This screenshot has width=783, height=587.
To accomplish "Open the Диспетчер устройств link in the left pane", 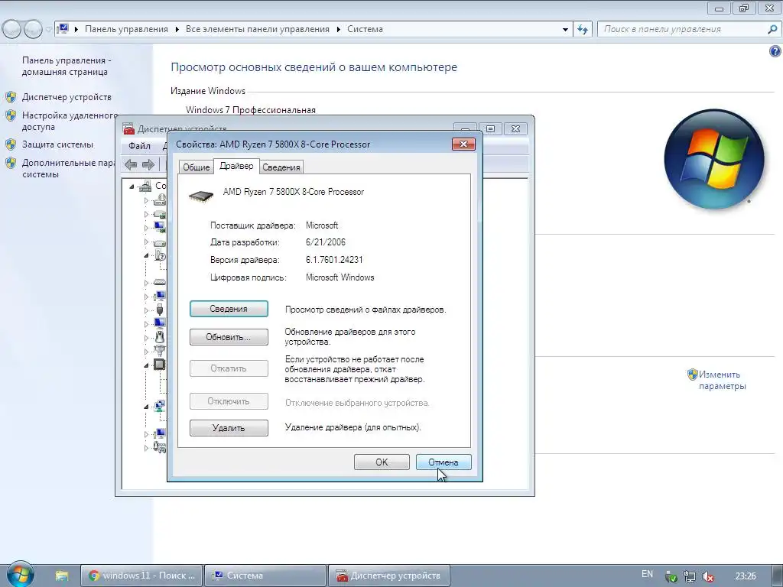I will [x=67, y=97].
